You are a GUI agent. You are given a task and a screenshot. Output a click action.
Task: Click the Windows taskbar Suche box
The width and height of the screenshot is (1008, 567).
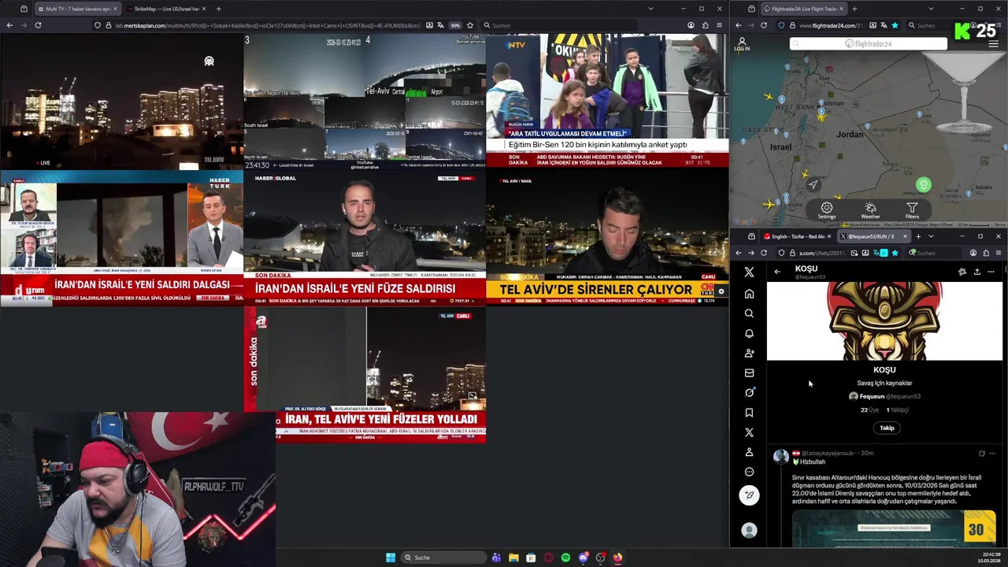click(444, 558)
